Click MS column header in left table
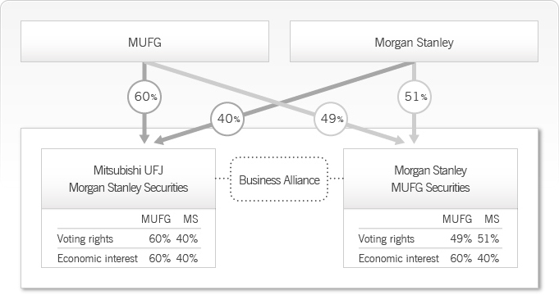The width and height of the screenshot is (559, 295). [190, 219]
